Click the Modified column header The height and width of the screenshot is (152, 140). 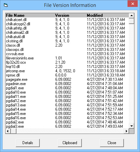point(95,15)
